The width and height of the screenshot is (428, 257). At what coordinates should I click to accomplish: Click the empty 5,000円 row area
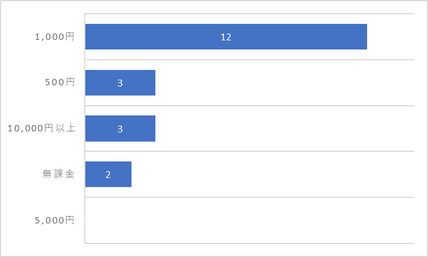point(250,220)
